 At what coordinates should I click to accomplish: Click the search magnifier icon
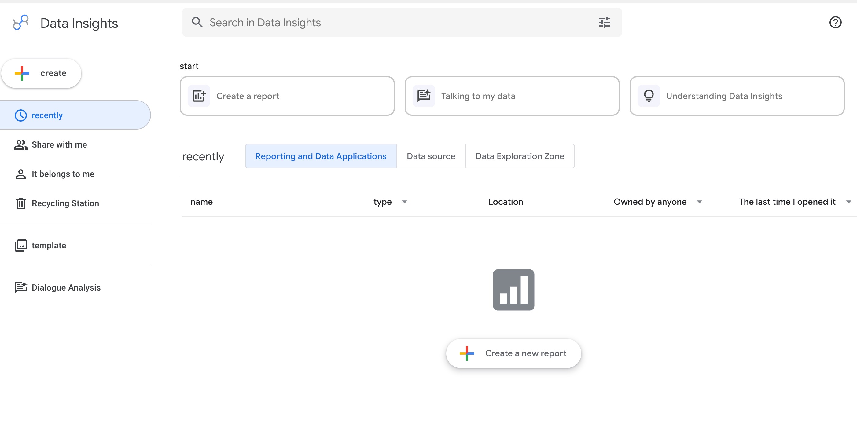(x=197, y=22)
